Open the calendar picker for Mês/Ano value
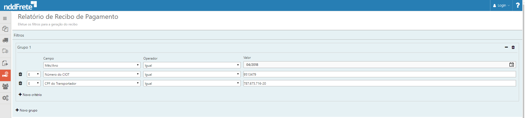The image size is (527, 118). (x=512, y=64)
